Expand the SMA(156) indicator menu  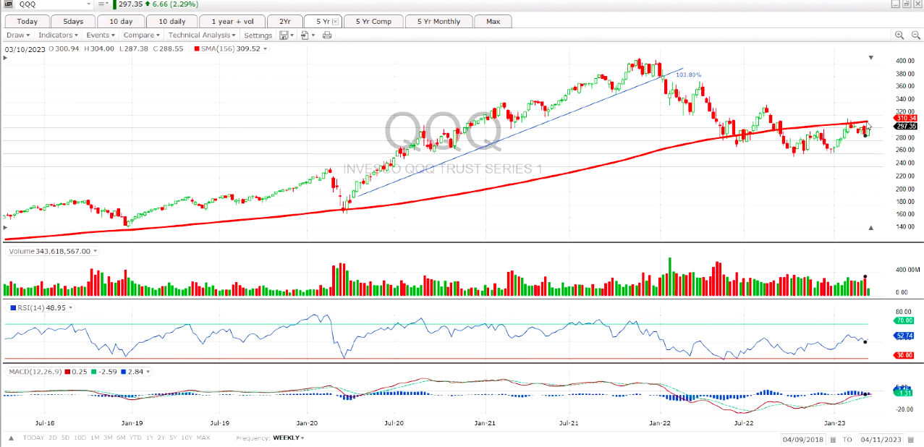pyautogui.click(x=266, y=48)
